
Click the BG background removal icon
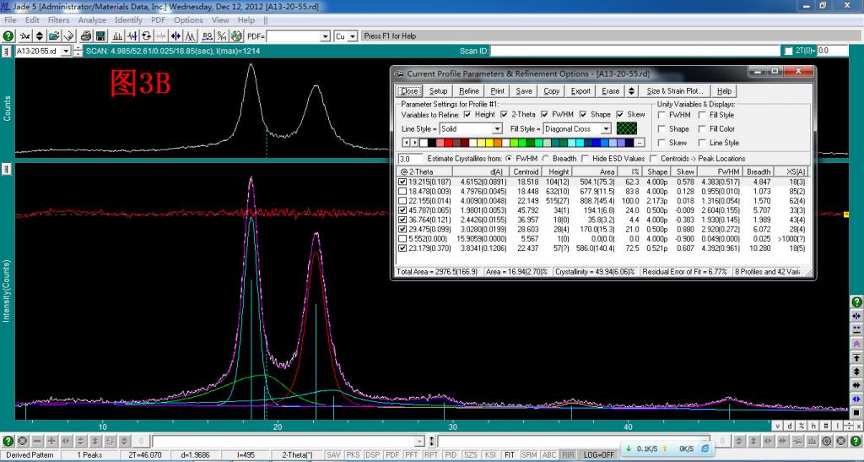(x=207, y=36)
